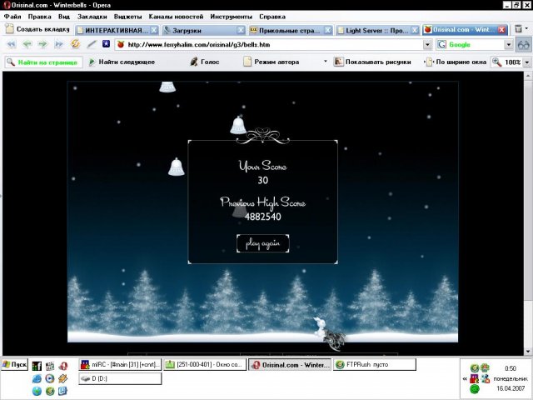Close the Orisinal.com Winterbells tab
Viewport: 533px width, 400px height.
coord(501,30)
